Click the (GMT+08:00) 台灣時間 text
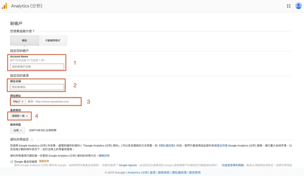This screenshot has height=176, width=304. tap(43, 130)
